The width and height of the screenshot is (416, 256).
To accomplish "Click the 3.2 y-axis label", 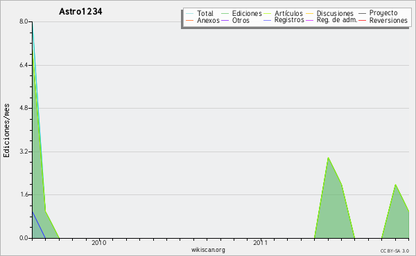I will click(x=24, y=152).
